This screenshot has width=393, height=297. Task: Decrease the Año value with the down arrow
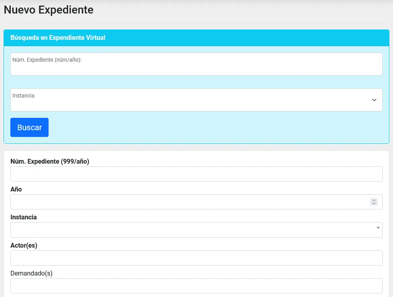click(x=374, y=204)
